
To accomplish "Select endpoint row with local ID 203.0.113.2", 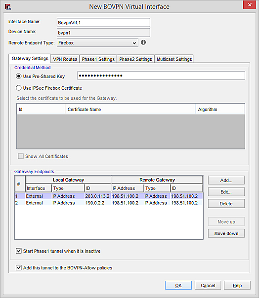I will click(x=109, y=196).
